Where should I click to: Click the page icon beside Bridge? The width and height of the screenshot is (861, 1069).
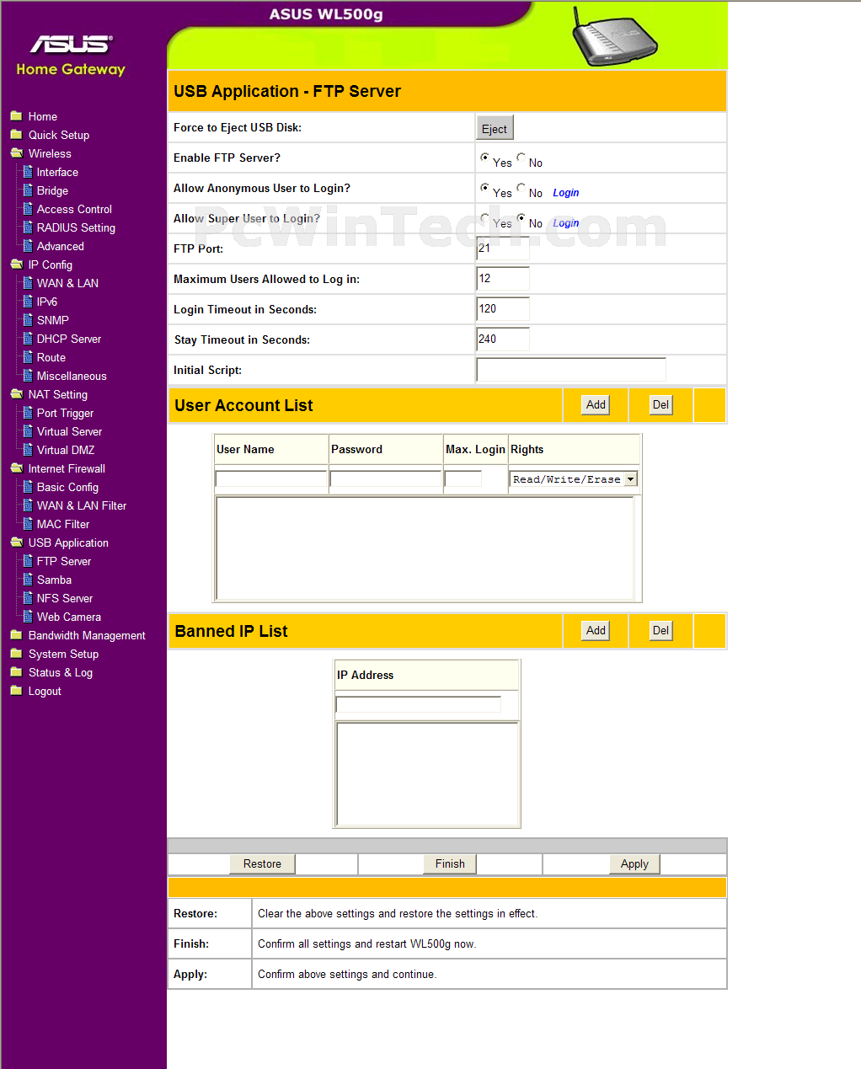[28, 190]
